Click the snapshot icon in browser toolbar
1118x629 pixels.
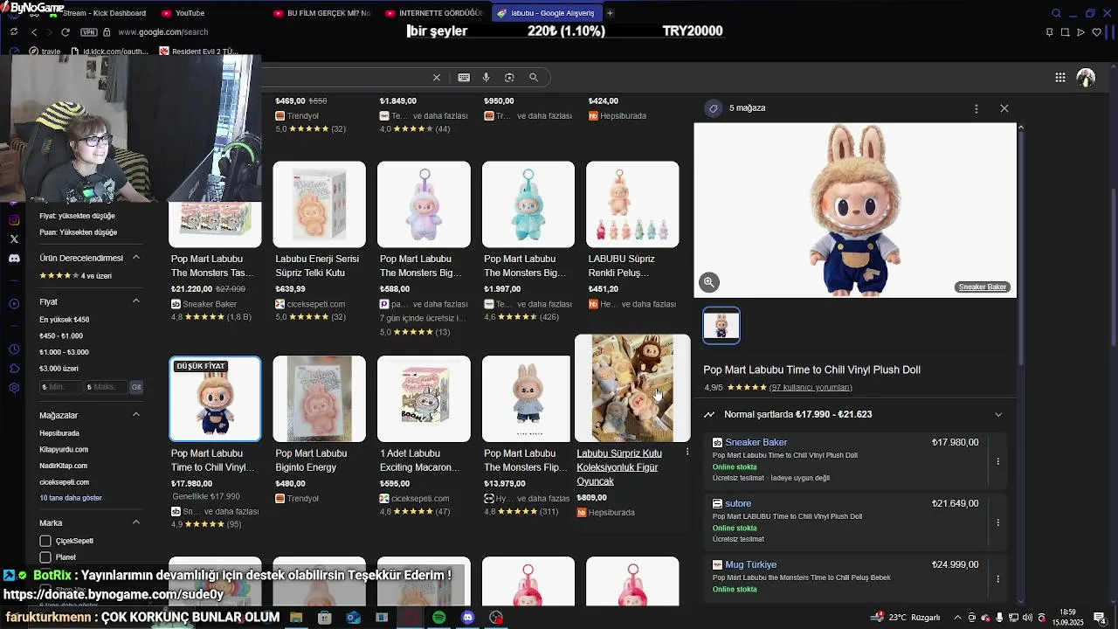(x=1065, y=32)
